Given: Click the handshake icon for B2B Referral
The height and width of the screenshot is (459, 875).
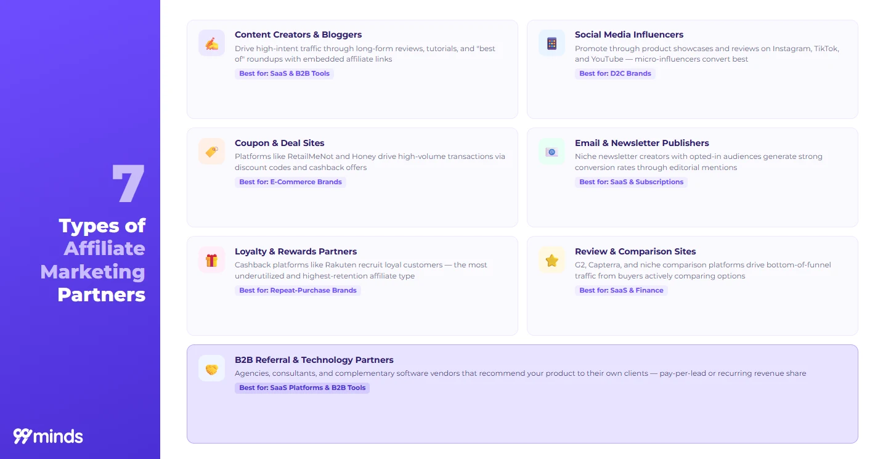Looking at the screenshot, I should coord(211,368).
